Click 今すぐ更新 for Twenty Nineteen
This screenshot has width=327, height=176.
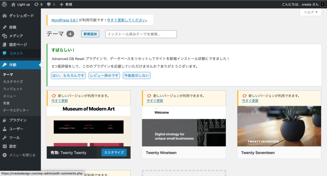tap(155, 101)
